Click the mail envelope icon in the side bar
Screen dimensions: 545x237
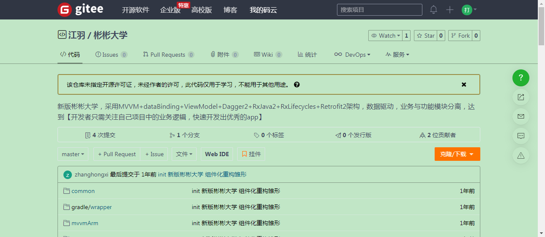point(521,116)
